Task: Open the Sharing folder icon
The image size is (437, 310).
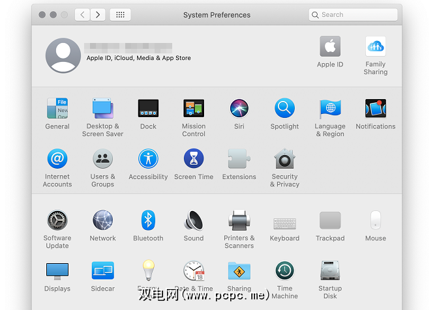Action: click(239, 270)
